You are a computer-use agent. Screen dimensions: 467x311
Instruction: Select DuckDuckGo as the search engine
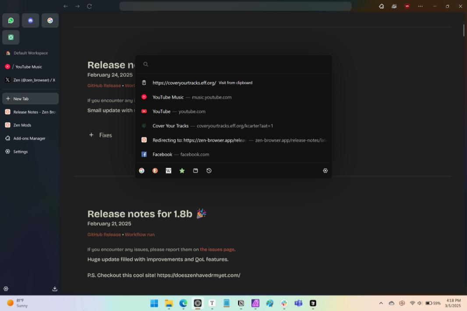[x=155, y=171]
